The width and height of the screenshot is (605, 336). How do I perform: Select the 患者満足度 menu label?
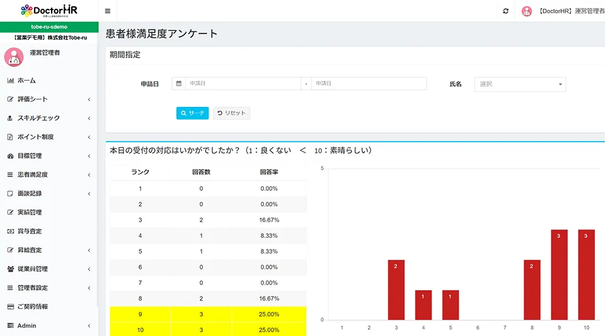pos(33,174)
